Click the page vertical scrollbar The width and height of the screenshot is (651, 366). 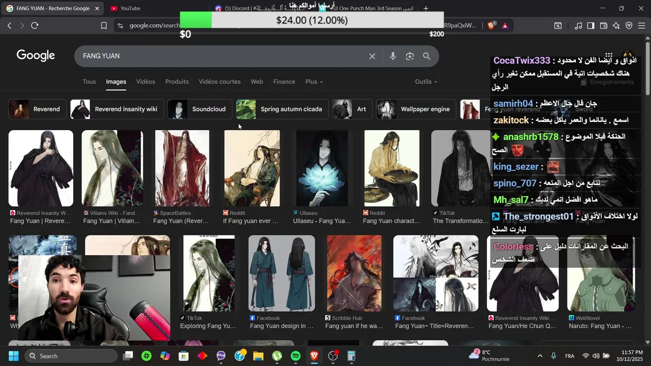647,68
